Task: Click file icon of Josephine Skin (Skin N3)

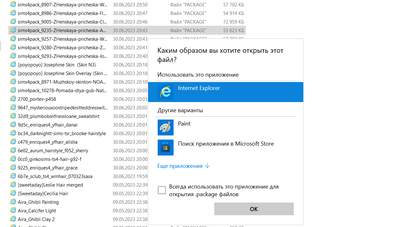Action: pyautogui.click(x=13, y=65)
